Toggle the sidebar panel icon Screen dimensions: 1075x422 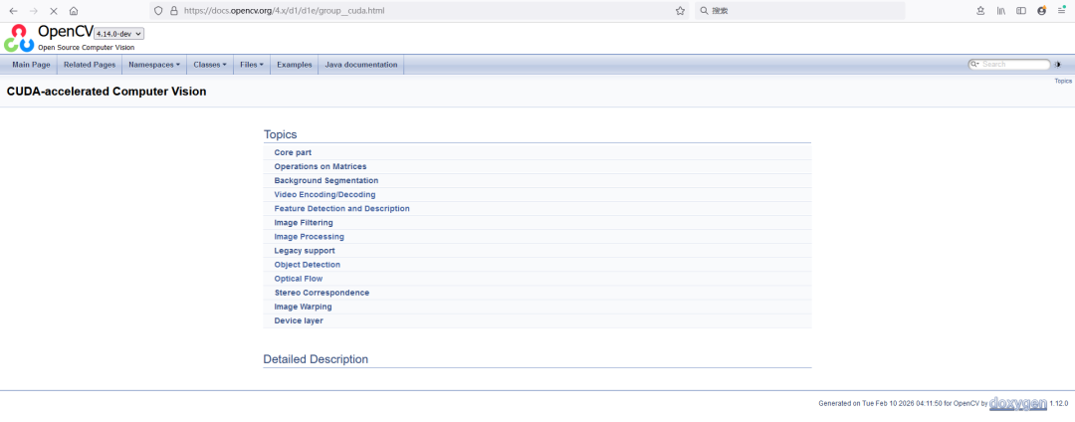pyautogui.click(x=1021, y=11)
